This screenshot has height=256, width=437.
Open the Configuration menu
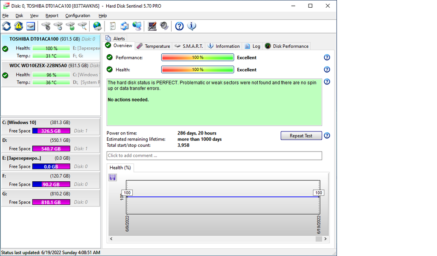pos(78,16)
